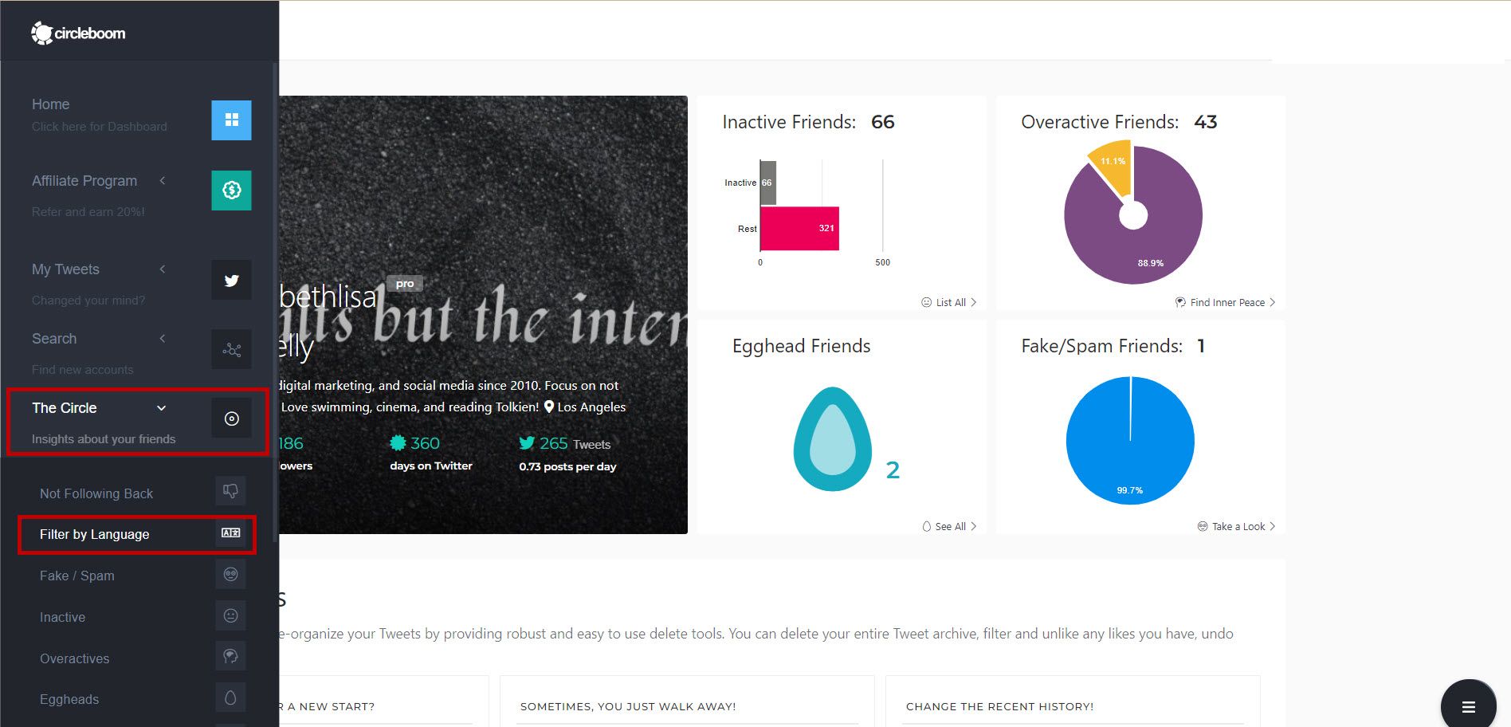The width and height of the screenshot is (1511, 727).
Task: Expand the Search sidebar section
Action: [x=162, y=338]
